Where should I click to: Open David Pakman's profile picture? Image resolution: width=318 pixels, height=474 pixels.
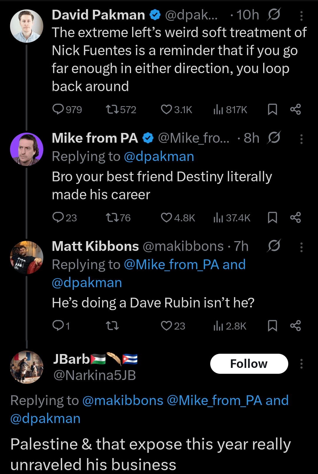click(x=26, y=26)
